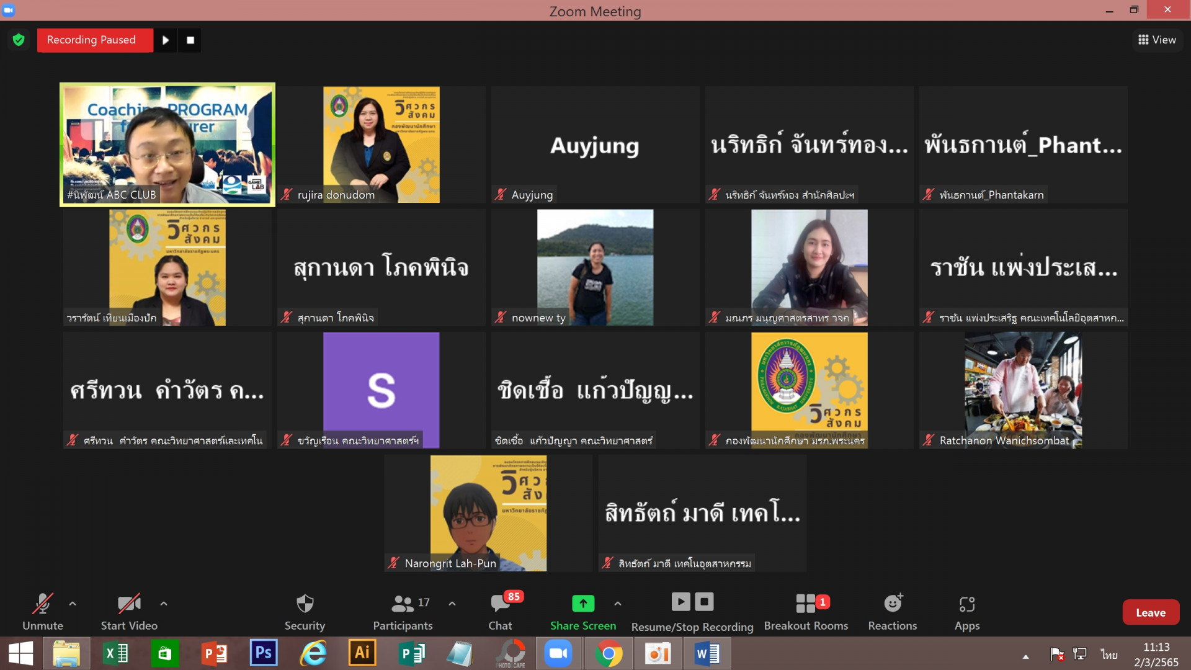This screenshot has width=1191, height=670.
Task: Click the green encryption shield icon
Action: 19,40
